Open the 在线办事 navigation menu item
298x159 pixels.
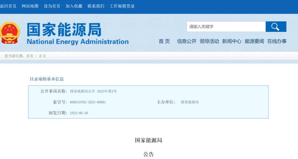[277, 41]
